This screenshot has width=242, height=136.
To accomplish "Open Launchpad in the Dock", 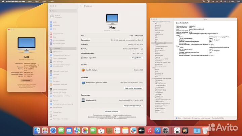I will coord(45,131).
